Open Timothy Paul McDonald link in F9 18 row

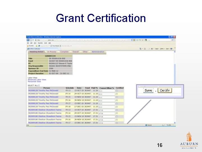tap(43, 107)
